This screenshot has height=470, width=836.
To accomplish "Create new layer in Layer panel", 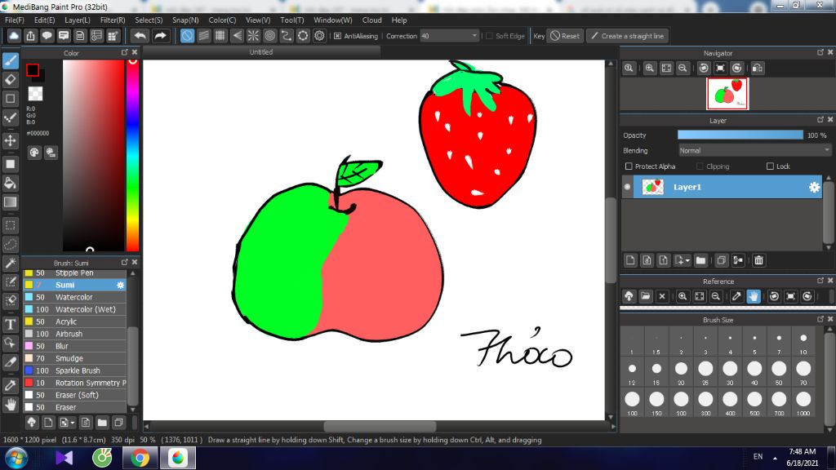I will [x=630, y=260].
